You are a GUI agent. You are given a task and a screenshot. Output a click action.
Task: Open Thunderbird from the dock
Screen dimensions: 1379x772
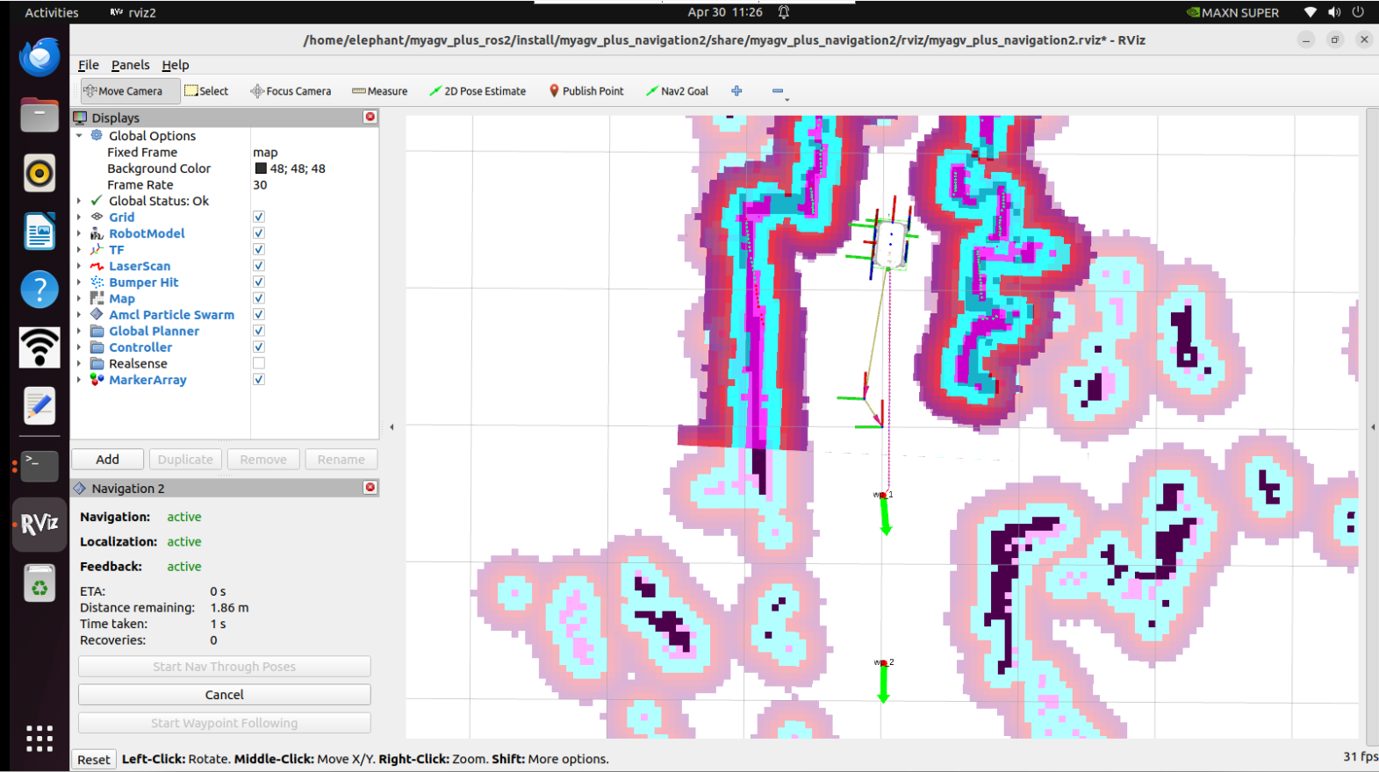[x=40, y=57]
